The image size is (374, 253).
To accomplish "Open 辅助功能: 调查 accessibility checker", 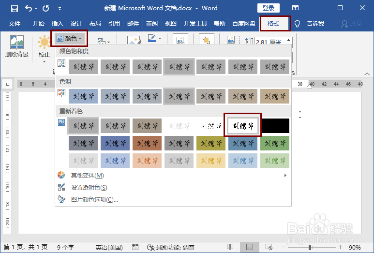I will (x=171, y=248).
